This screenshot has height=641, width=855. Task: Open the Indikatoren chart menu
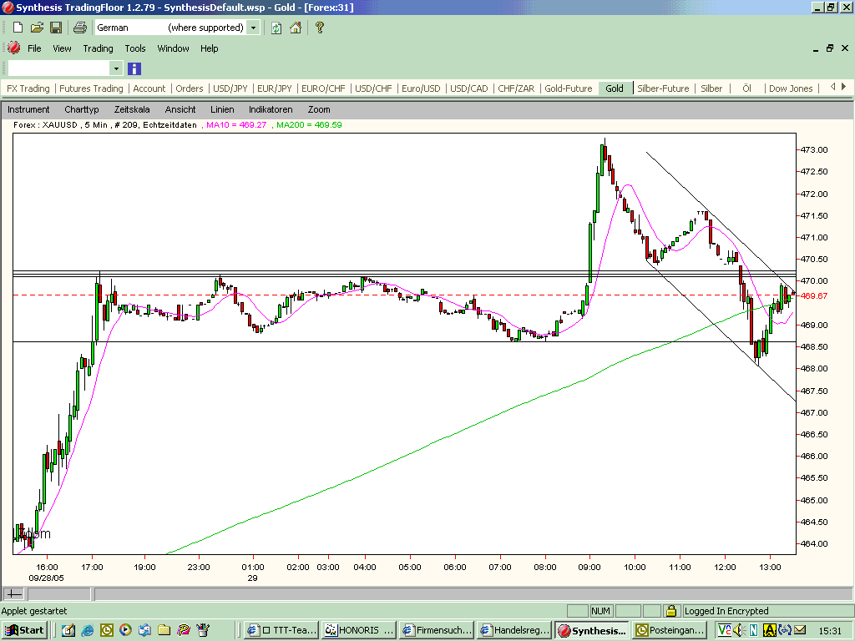pos(271,109)
